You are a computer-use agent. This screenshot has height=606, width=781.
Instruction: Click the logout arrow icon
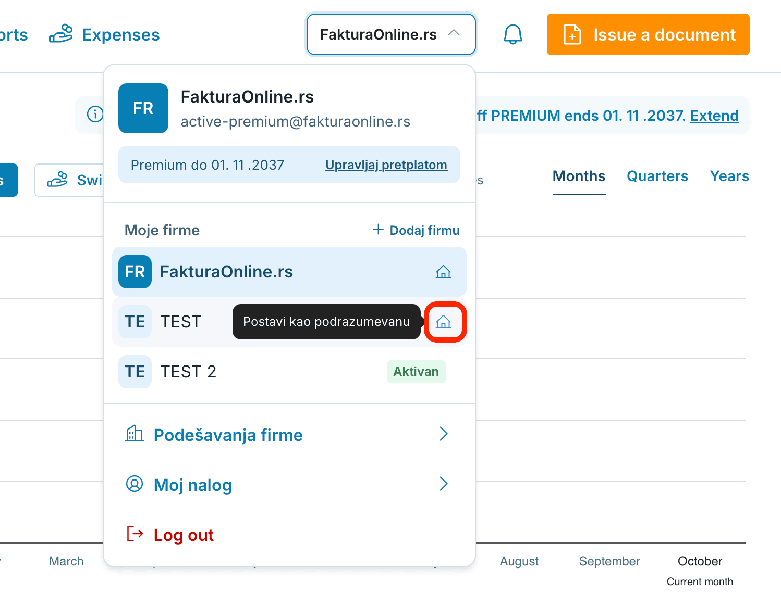click(135, 534)
